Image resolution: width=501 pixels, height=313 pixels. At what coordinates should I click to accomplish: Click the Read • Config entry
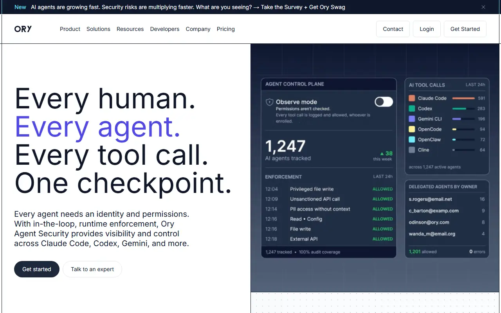(x=306, y=219)
